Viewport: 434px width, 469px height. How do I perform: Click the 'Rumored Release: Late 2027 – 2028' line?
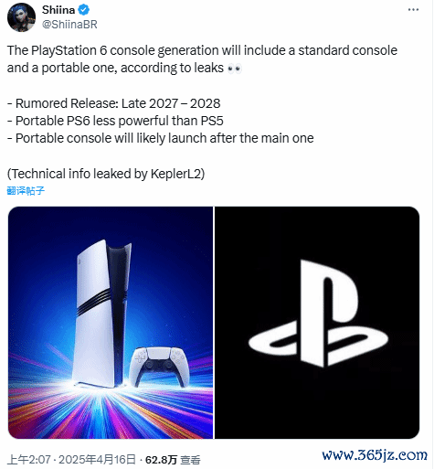pos(113,103)
